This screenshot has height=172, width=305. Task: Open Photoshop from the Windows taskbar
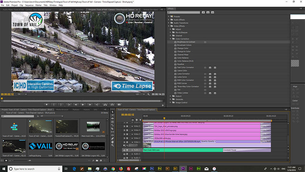point(152,168)
